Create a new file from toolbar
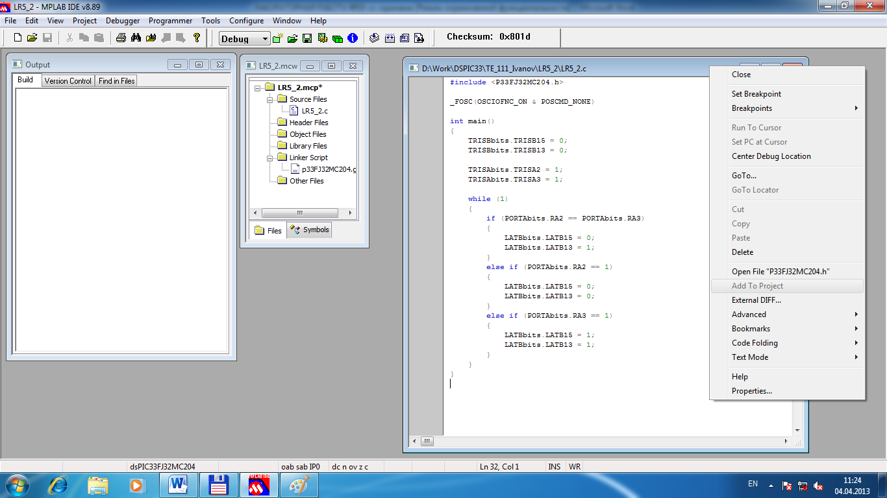Screen dimensions: 887x498 click(18, 38)
